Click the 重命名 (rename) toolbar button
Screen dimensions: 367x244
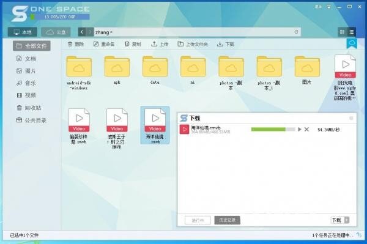104,44
